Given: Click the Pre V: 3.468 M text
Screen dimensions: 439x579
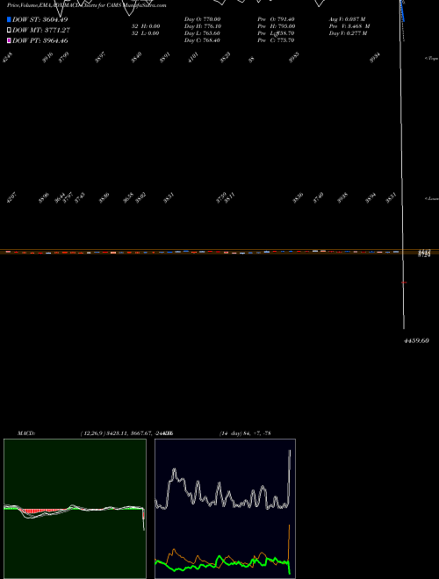Looking at the screenshot, I should pos(349,26).
